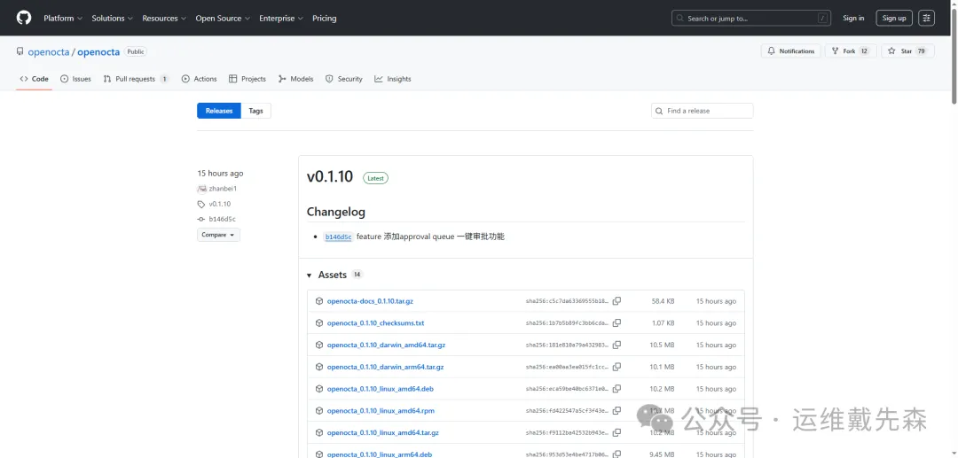Viewport: 958px width, 458px height.
Task: Open v0.1.10 release title
Action: 330,177
